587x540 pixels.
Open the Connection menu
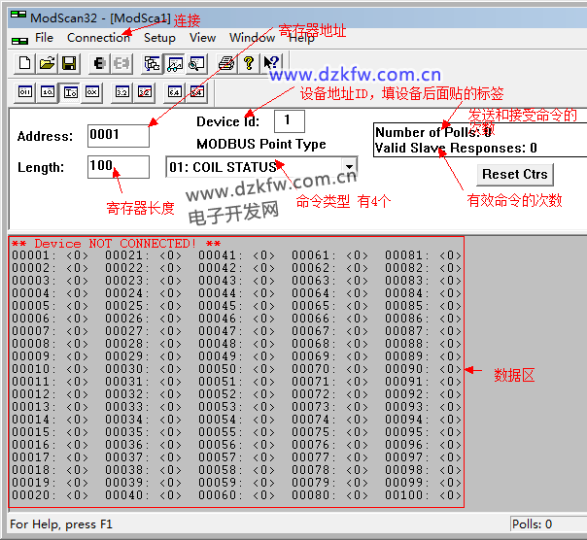98,38
